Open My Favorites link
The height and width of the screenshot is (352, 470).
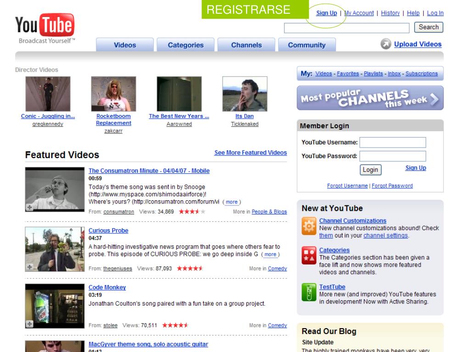click(348, 74)
